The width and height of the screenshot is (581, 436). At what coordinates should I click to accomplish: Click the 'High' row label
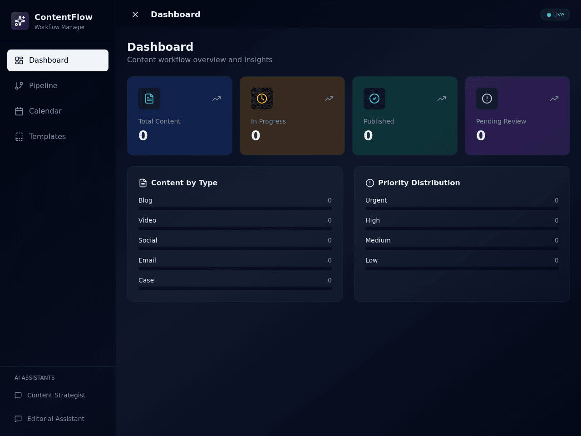(x=373, y=220)
